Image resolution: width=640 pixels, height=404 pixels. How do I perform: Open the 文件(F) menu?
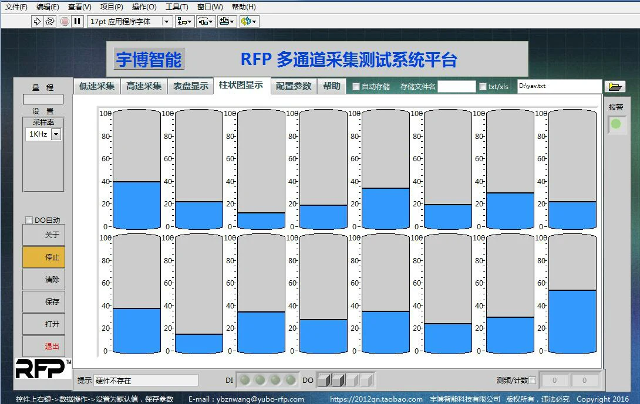pyautogui.click(x=16, y=7)
